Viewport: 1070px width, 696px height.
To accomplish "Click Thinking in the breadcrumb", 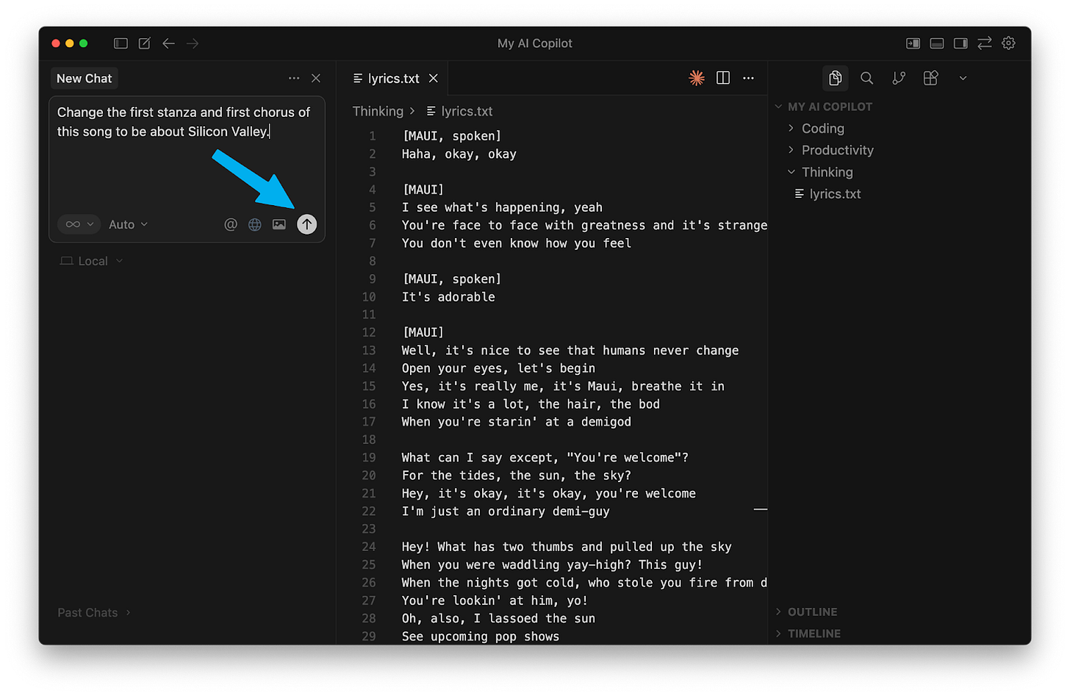I will coord(378,111).
